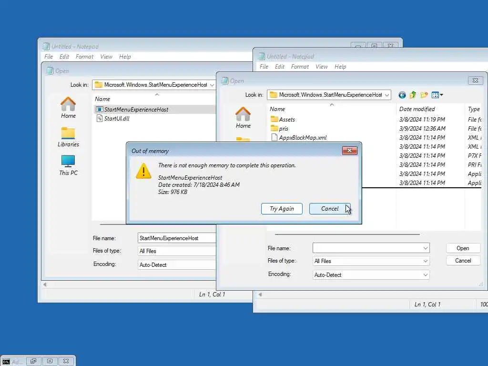Click scroll left arrow in right Notepad

pos(260,295)
